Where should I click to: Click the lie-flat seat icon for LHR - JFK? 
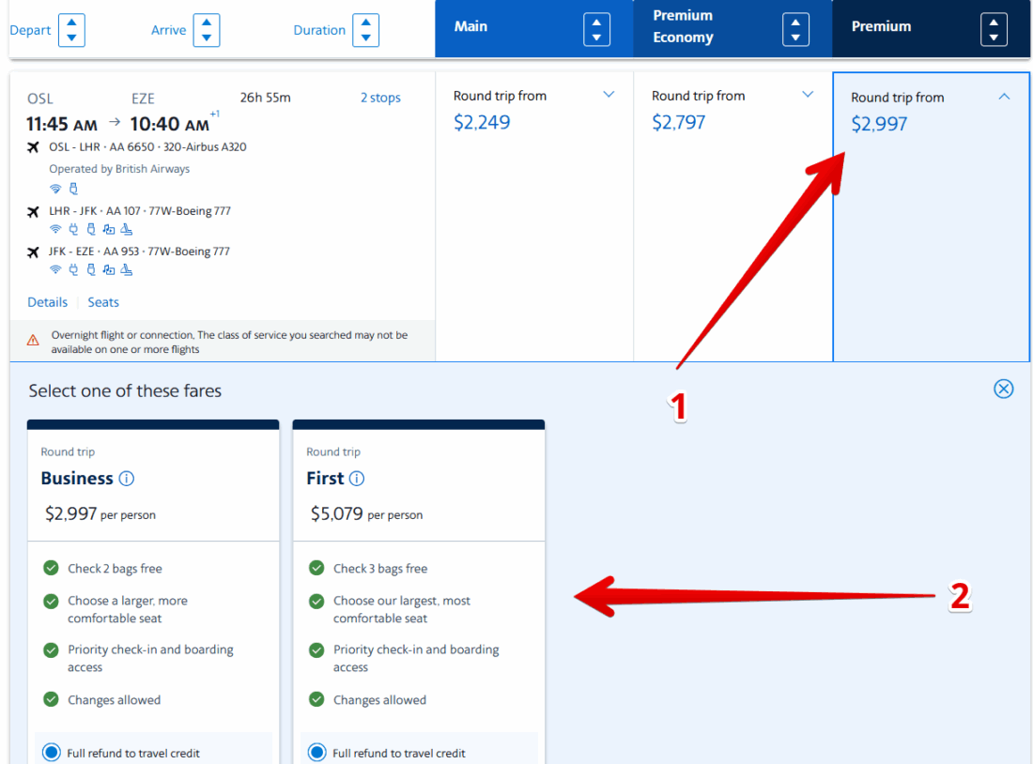click(x=126, y=229)
